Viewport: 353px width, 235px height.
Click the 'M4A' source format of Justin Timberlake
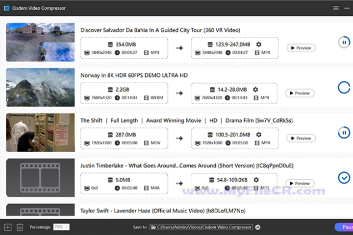[155, 188]
